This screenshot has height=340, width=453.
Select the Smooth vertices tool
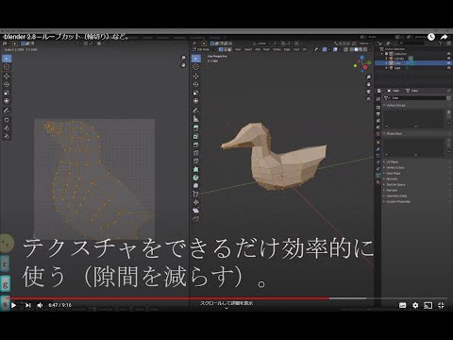coord(195,186)
